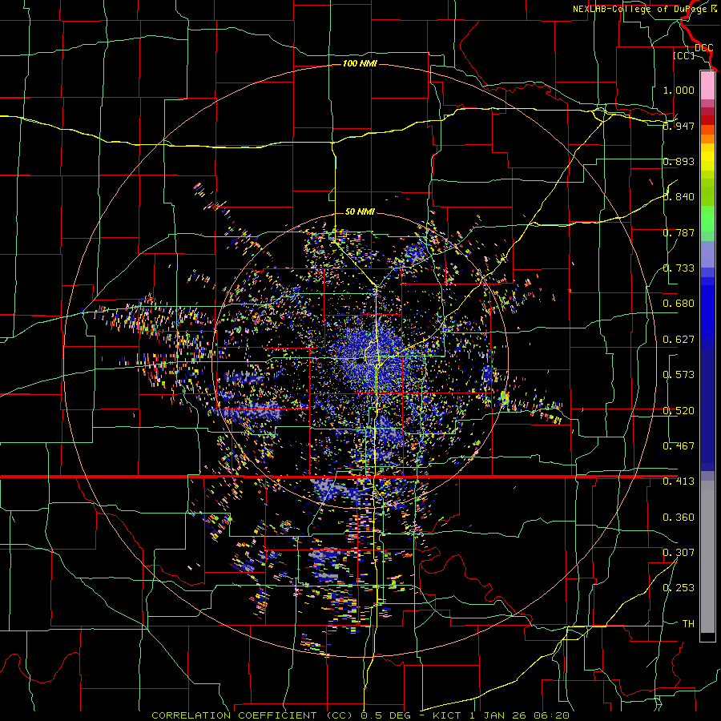This screenshot has height=721, width=721.
Task: Click the bright green segment of the color bar
Action: [707, 219]
